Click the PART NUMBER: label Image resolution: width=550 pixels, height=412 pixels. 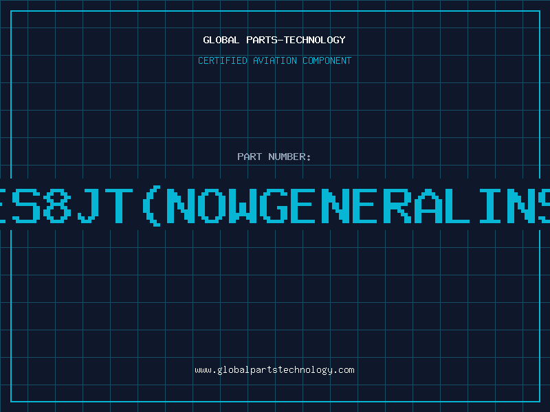coord(274,157)
